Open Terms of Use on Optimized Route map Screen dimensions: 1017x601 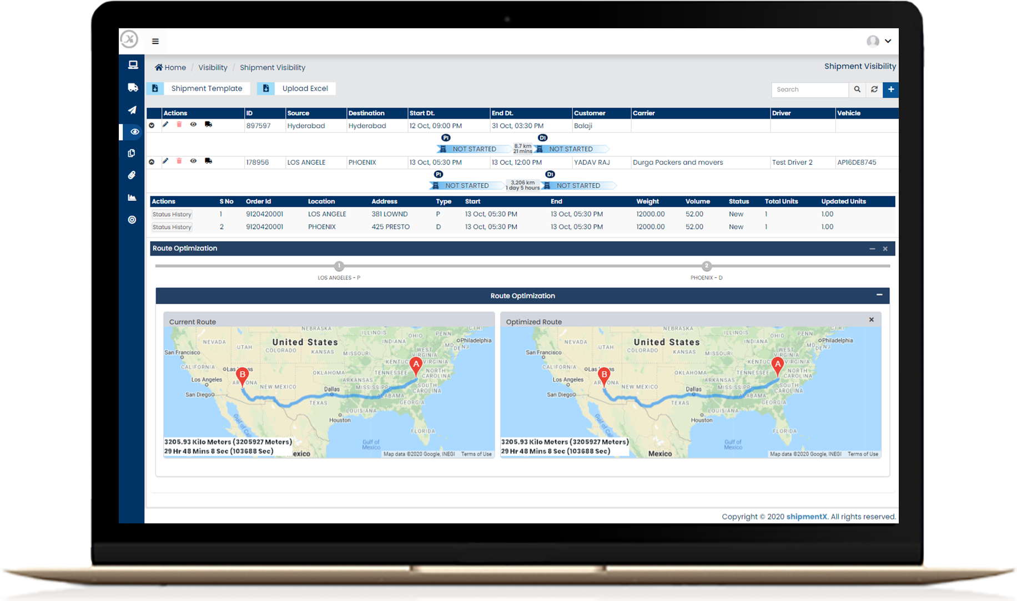coord(863,454)
